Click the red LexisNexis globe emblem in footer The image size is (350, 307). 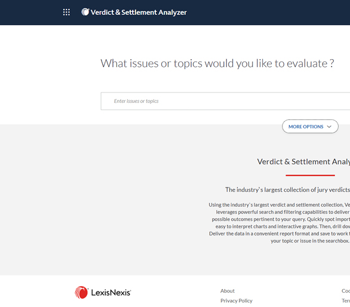(x=81, y=292)
